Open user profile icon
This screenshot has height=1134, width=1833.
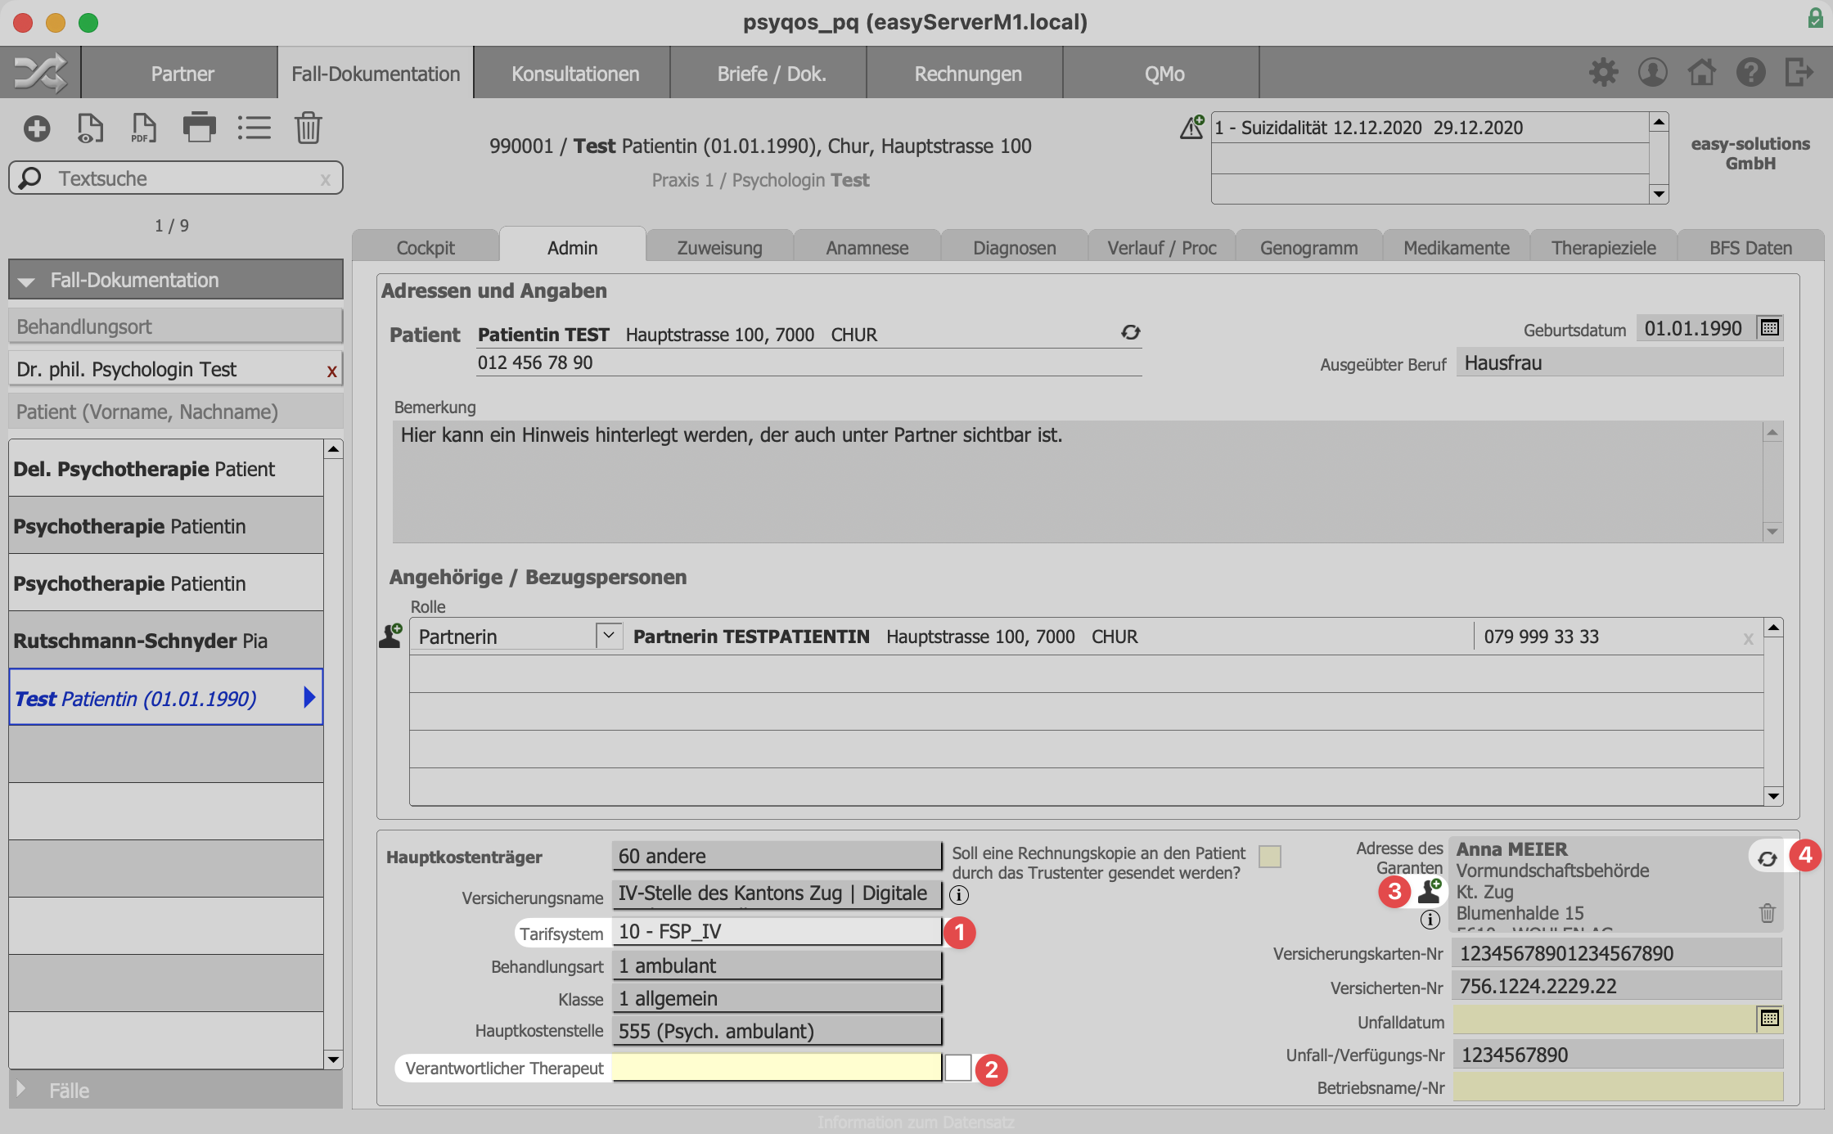tap(1653, 73)
